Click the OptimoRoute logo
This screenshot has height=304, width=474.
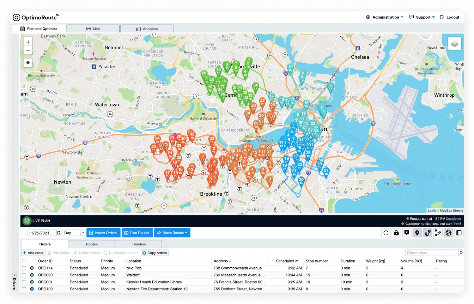click(x=36, y=17)
